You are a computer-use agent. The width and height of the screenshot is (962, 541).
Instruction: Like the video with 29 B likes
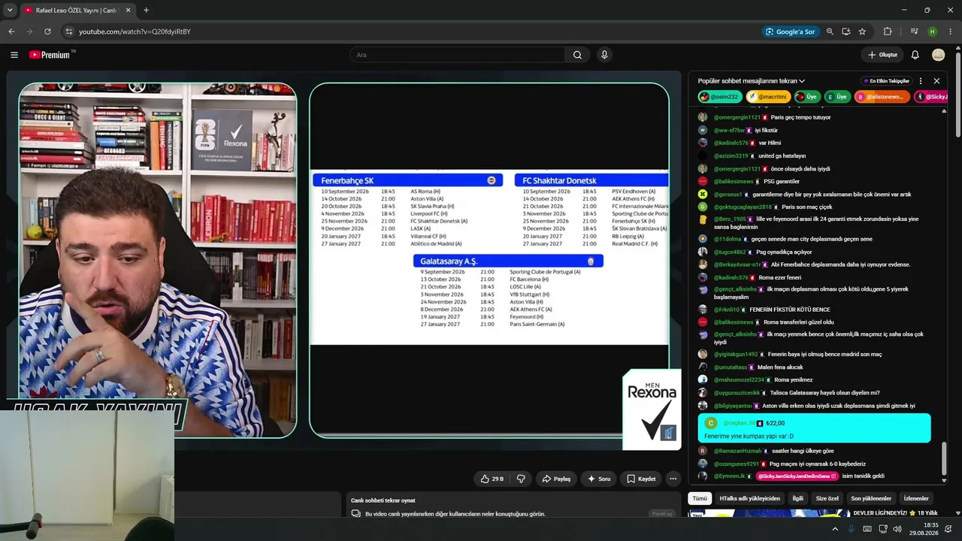click(493, 479)
